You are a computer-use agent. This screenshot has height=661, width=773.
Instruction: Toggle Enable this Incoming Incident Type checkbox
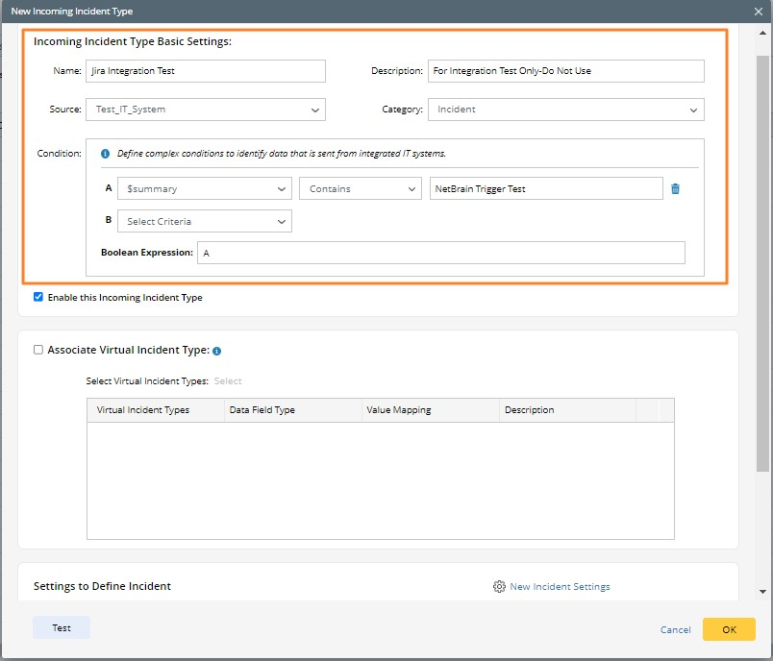pyautogui.click(x=38, y=298)
